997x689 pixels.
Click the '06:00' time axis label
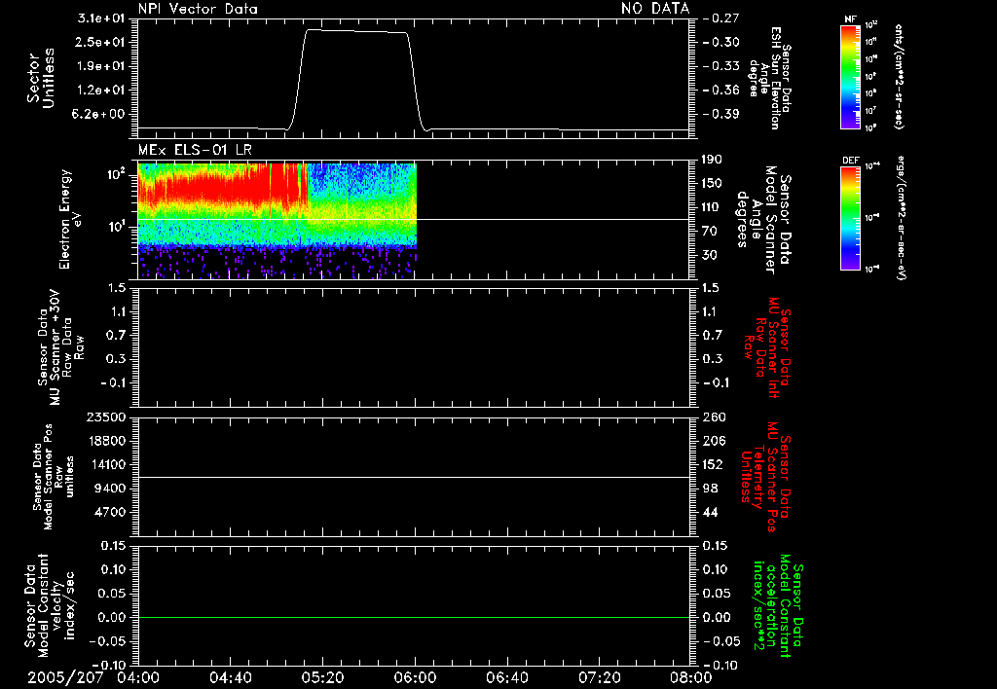(x=415, y=677)
